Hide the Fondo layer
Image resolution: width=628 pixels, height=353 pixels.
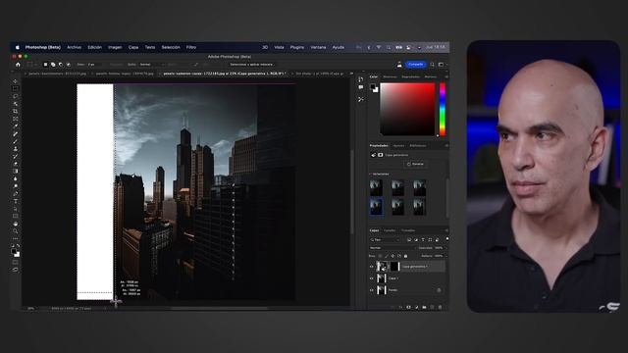371,290
